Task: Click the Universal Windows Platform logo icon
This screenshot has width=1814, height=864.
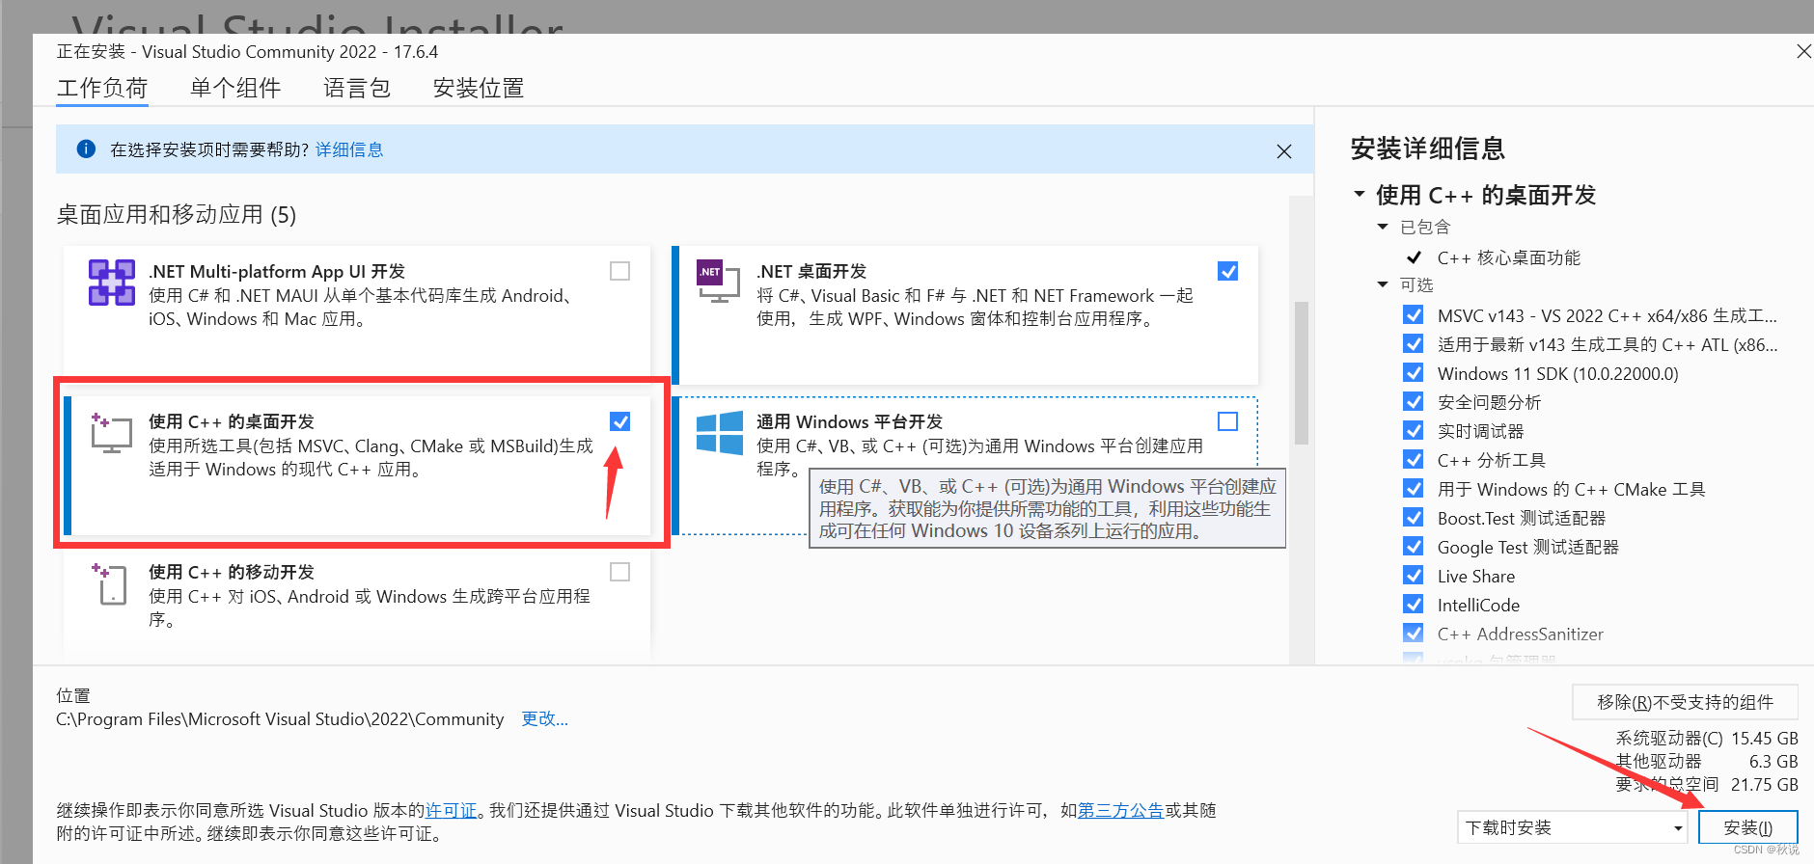Action: [720, 432]
